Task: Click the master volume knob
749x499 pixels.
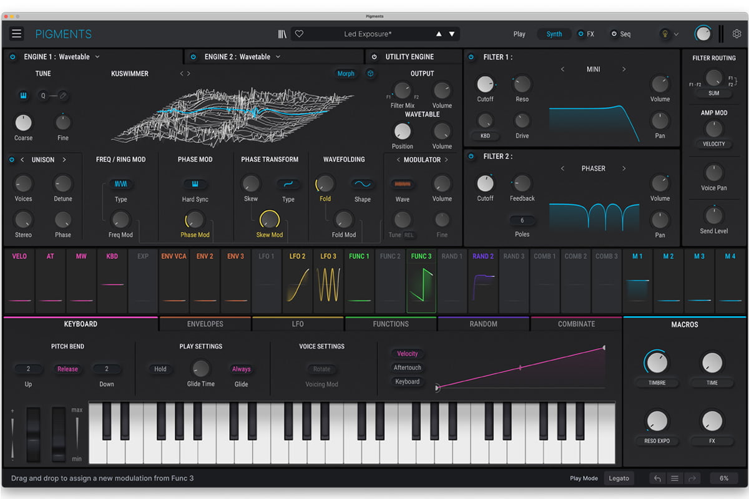Action: [703, 34]
